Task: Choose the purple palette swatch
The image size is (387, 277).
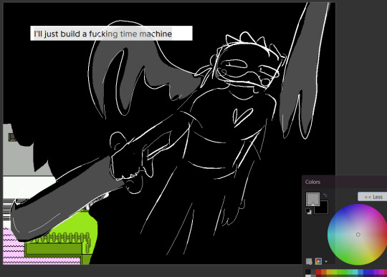Action: [376, 272]
